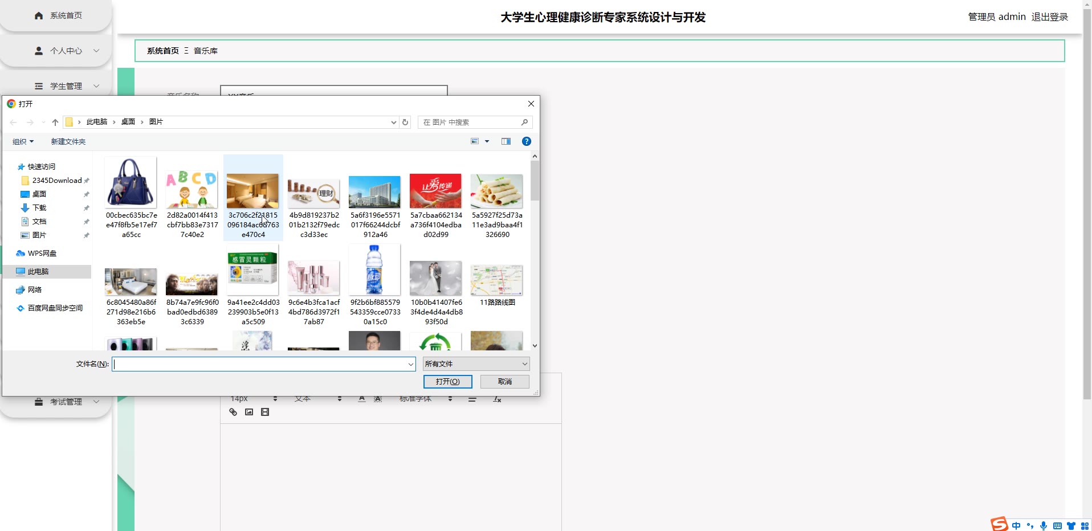Click 退出登录 link at top right

(x=1049, y=17)
